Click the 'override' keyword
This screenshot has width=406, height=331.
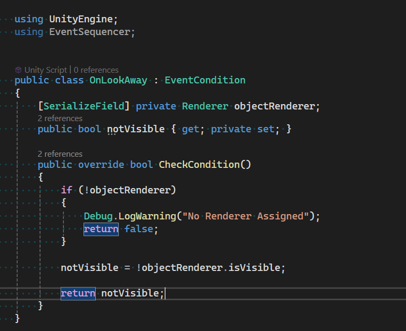tap(101, 165)
